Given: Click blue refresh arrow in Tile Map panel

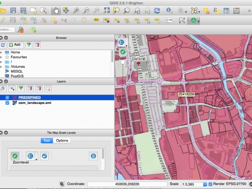Looking at the screenshot, I should click(x=44, y=156).
